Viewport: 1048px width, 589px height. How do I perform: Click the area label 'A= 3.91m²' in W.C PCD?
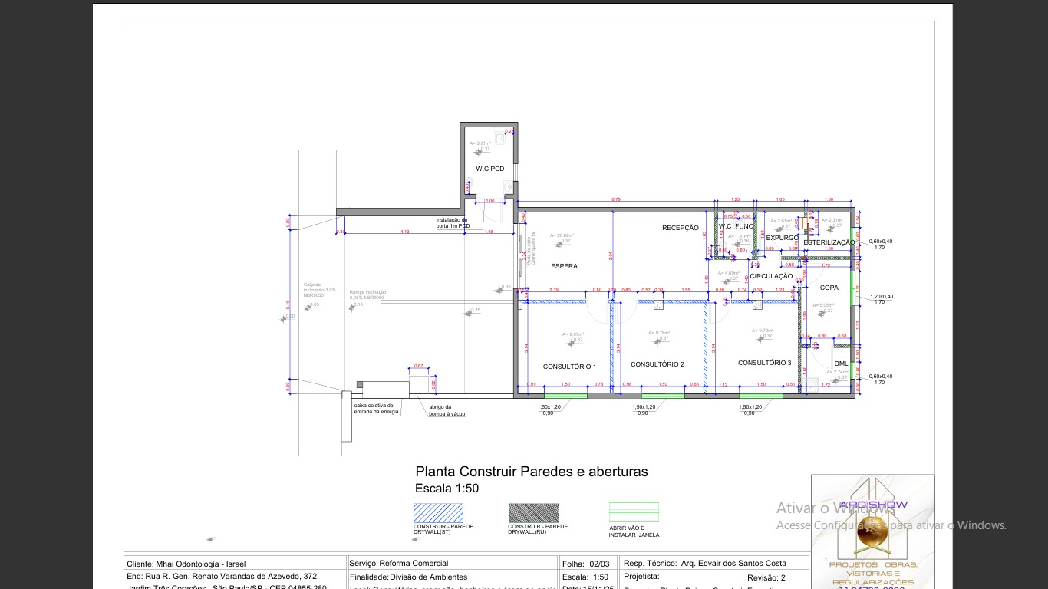pyautogui.click(x=480, y=143)
